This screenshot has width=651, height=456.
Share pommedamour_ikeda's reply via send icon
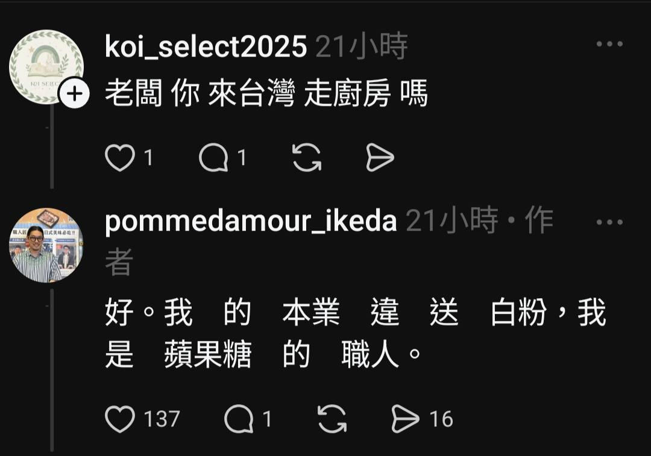click(x=405, y=419)
